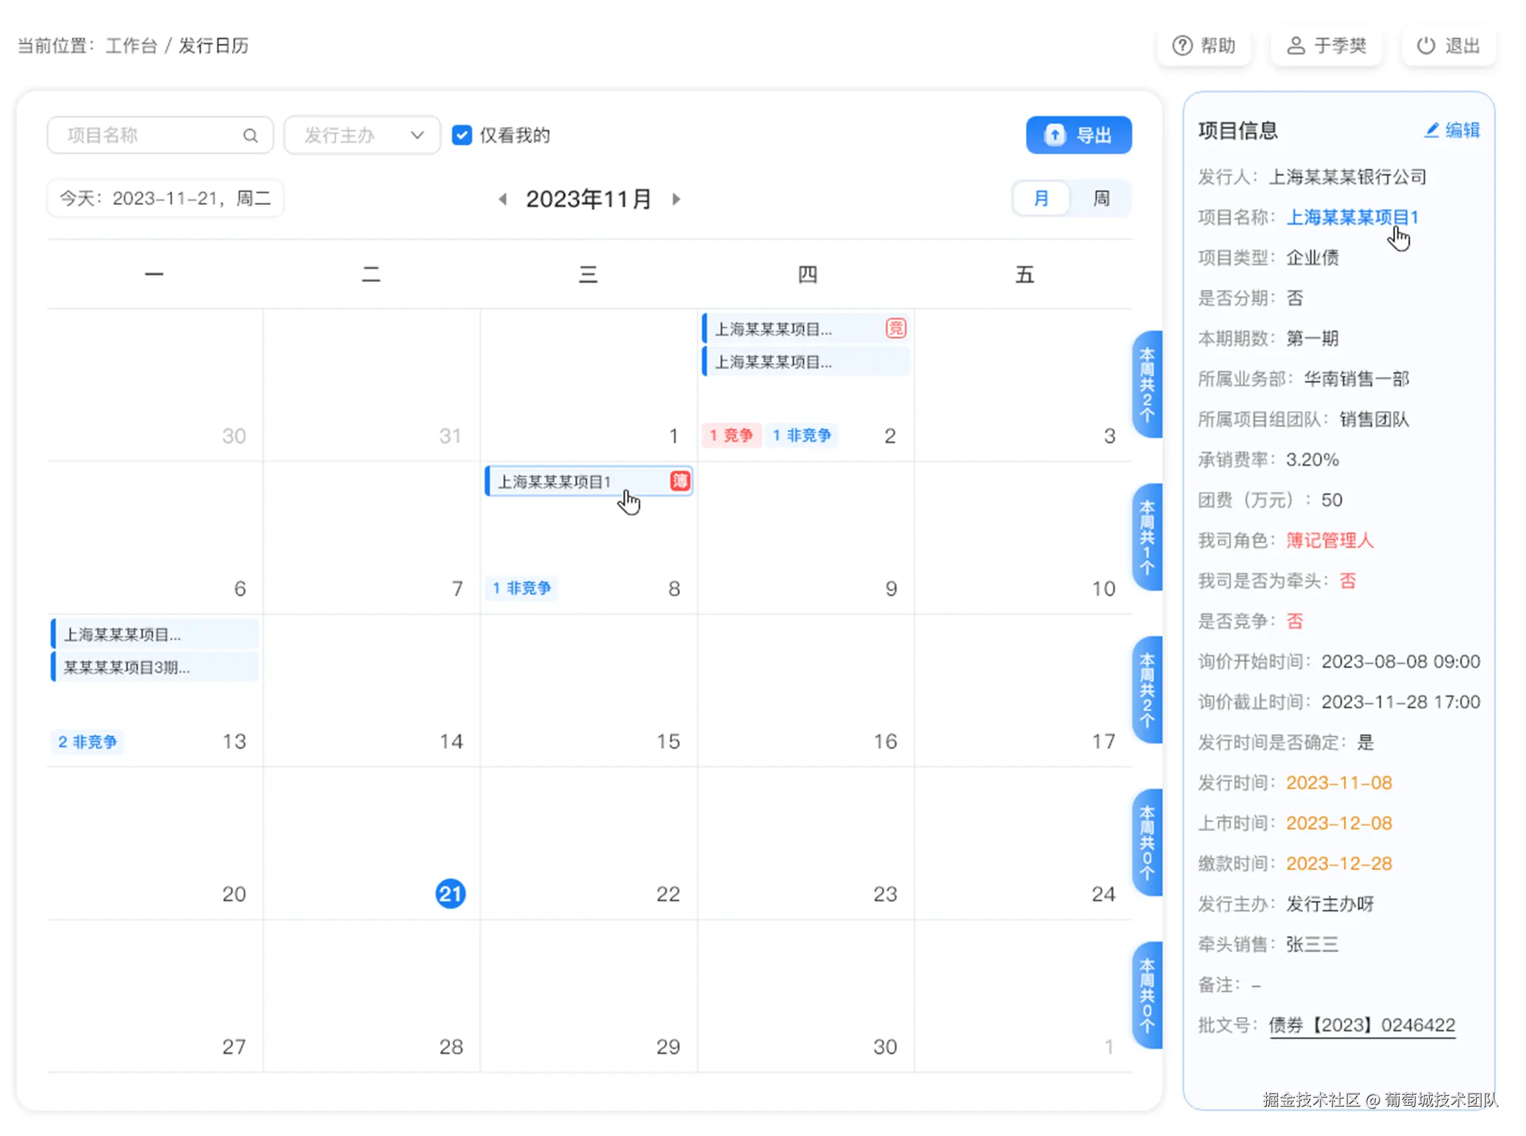The height and width of the screenshot is (1136, 1526).
Task: Click the 2 非竞争 tag on 13th
Action: coord(87,742)
